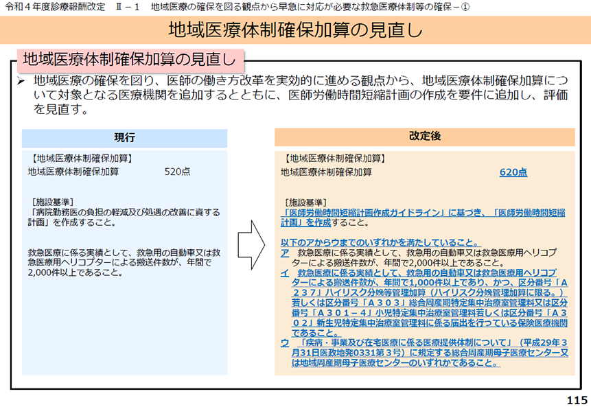Click underlined item ア marker
Screen dimensions: 591x409
click(285, 253)
